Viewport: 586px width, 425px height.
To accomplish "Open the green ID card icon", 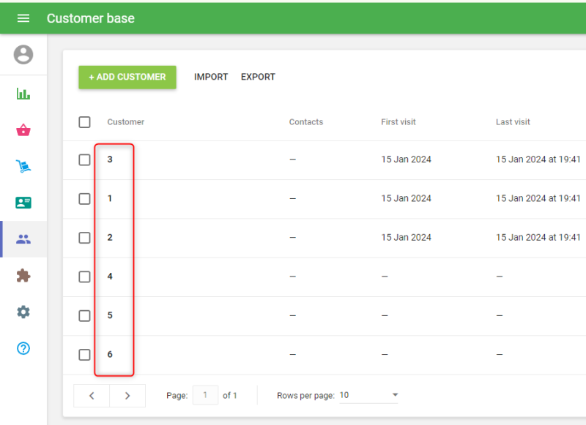I will [x=23, y=203].
